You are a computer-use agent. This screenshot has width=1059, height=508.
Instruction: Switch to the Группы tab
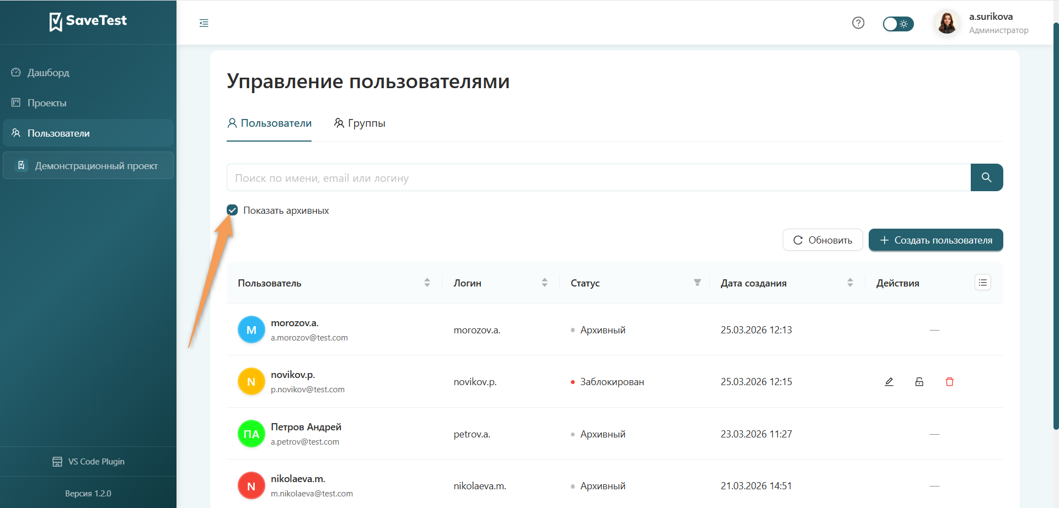click(360, 123)
